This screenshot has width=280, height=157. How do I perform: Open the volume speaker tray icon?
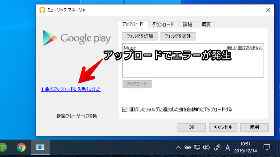click(206, 148)
